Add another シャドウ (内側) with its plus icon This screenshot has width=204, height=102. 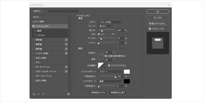(x=66, y=53)
